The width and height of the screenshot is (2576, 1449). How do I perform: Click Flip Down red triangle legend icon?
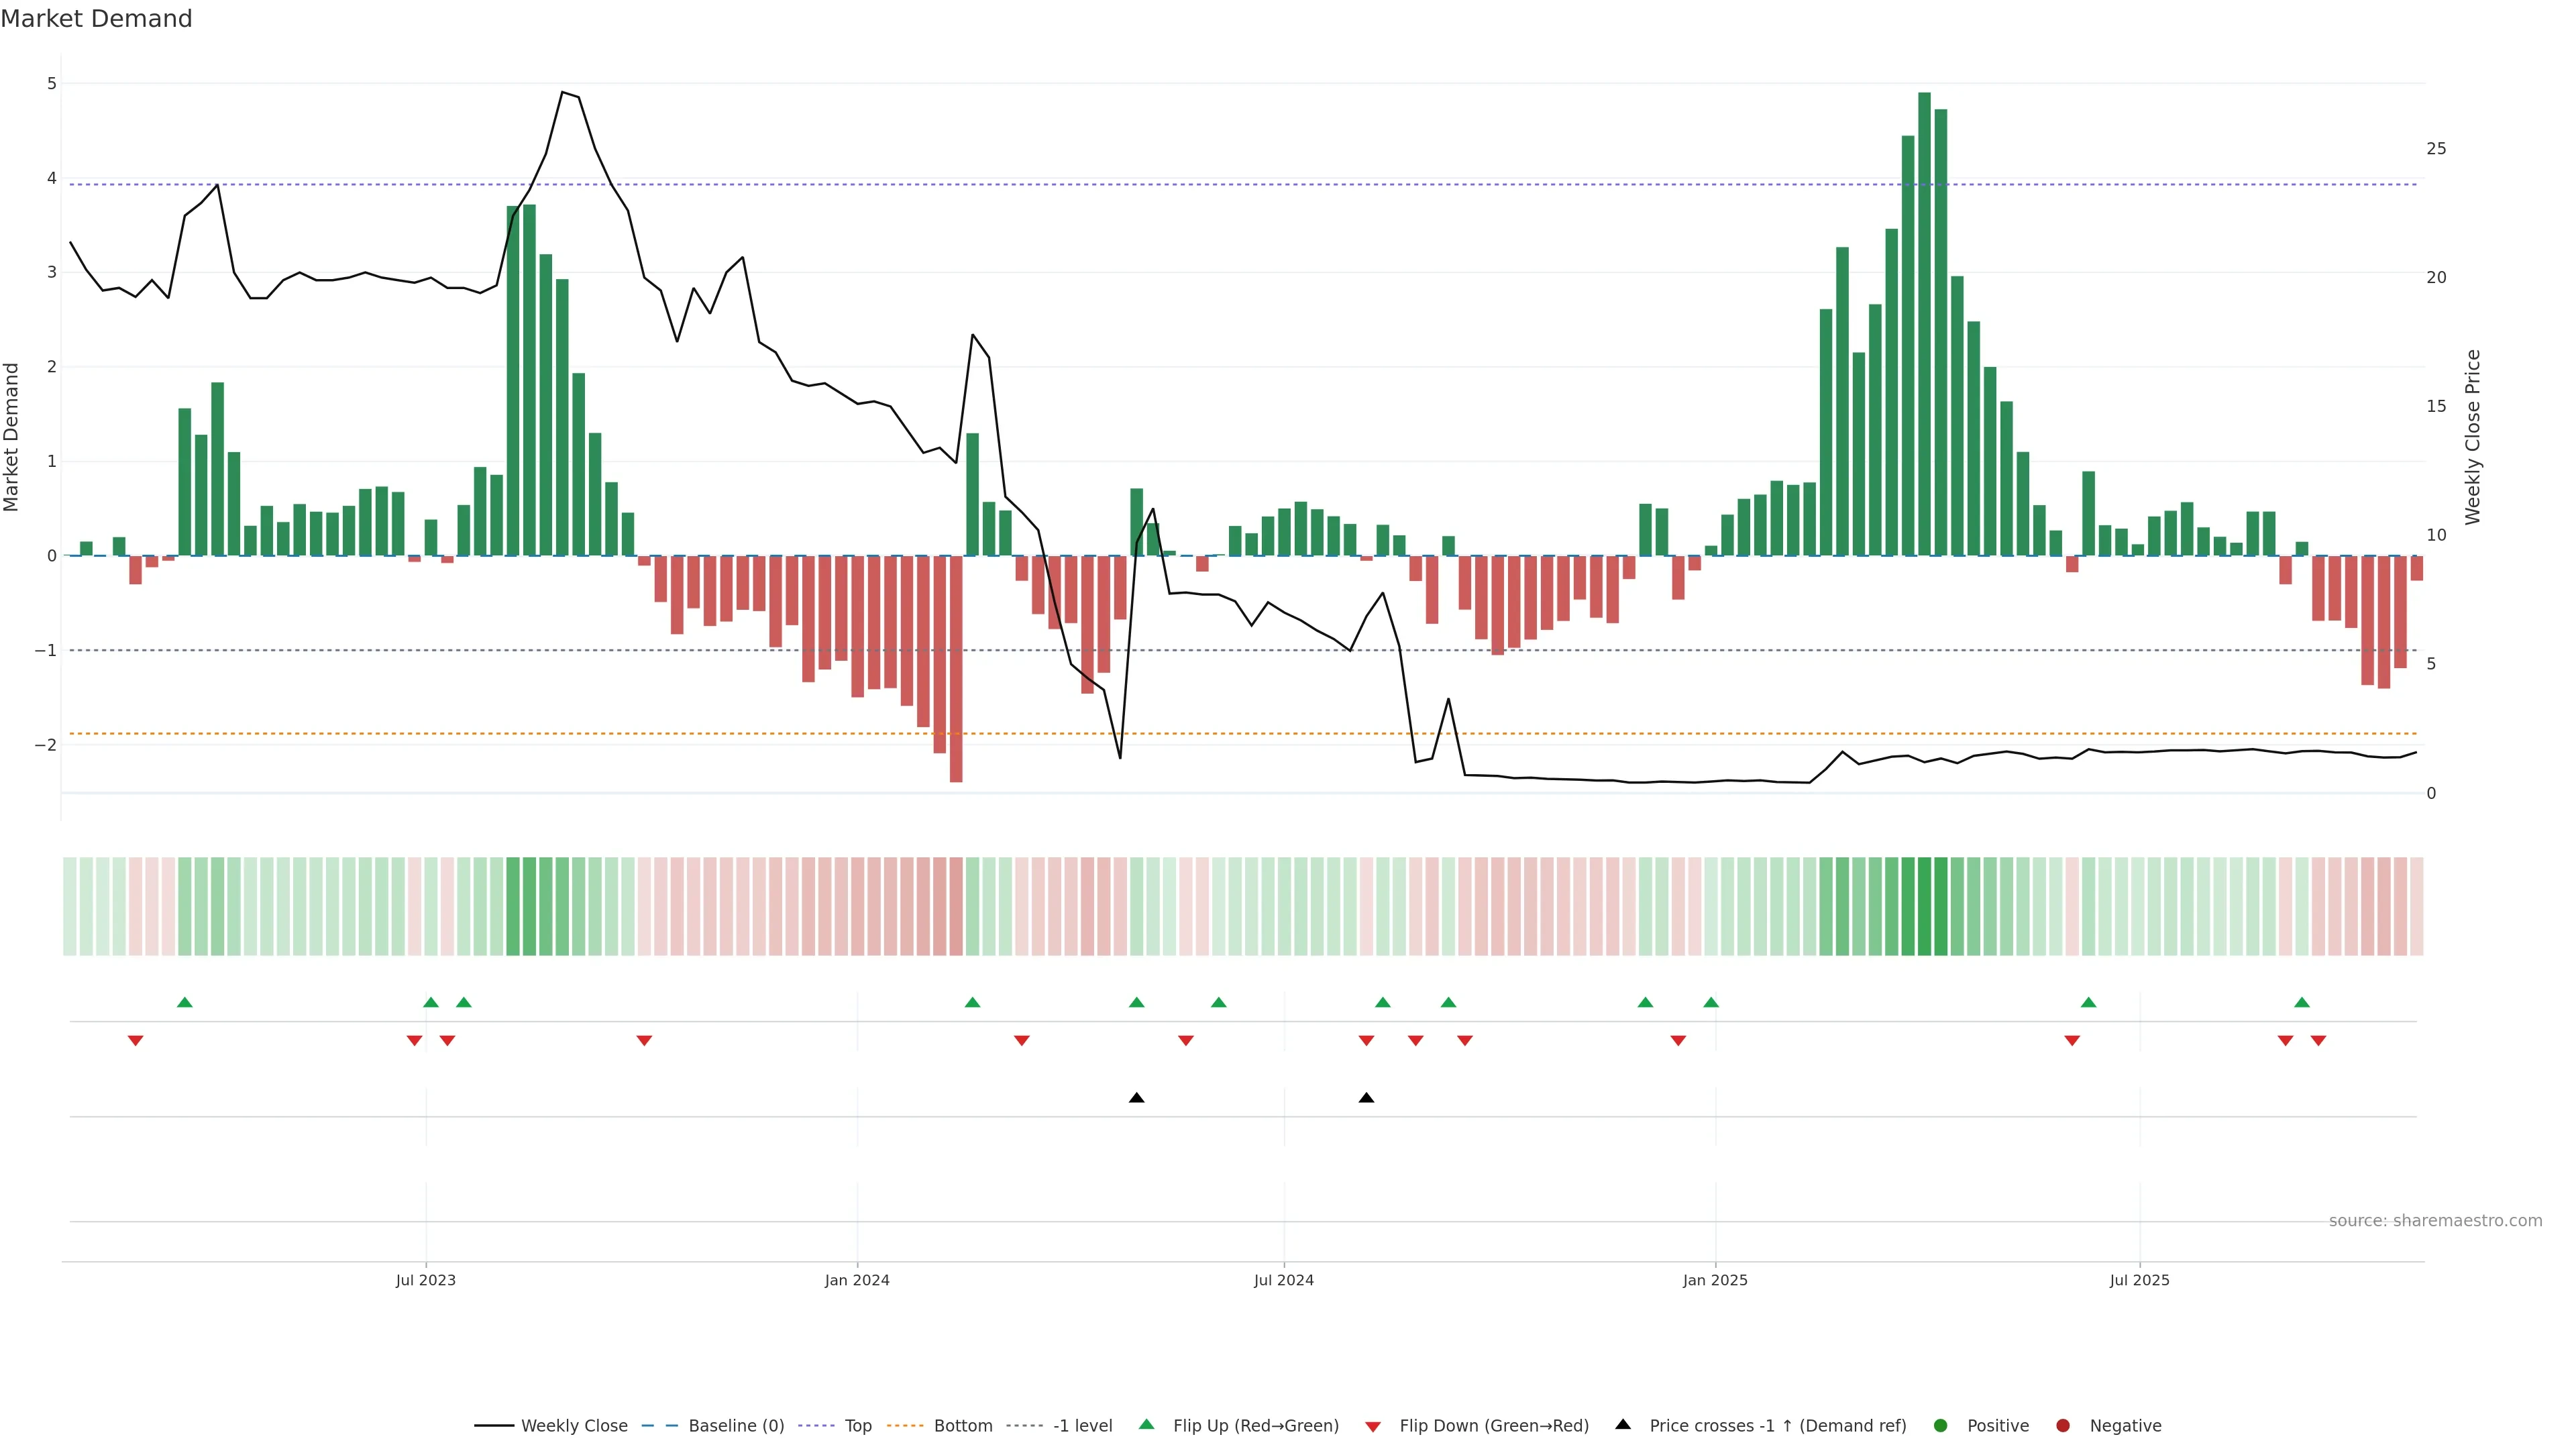point(1373,1427)
